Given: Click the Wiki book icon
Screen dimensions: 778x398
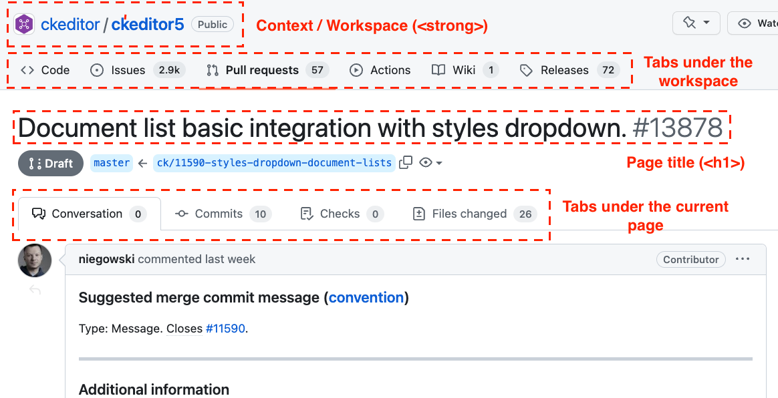Looking at the screenshot, I should 437,69.
